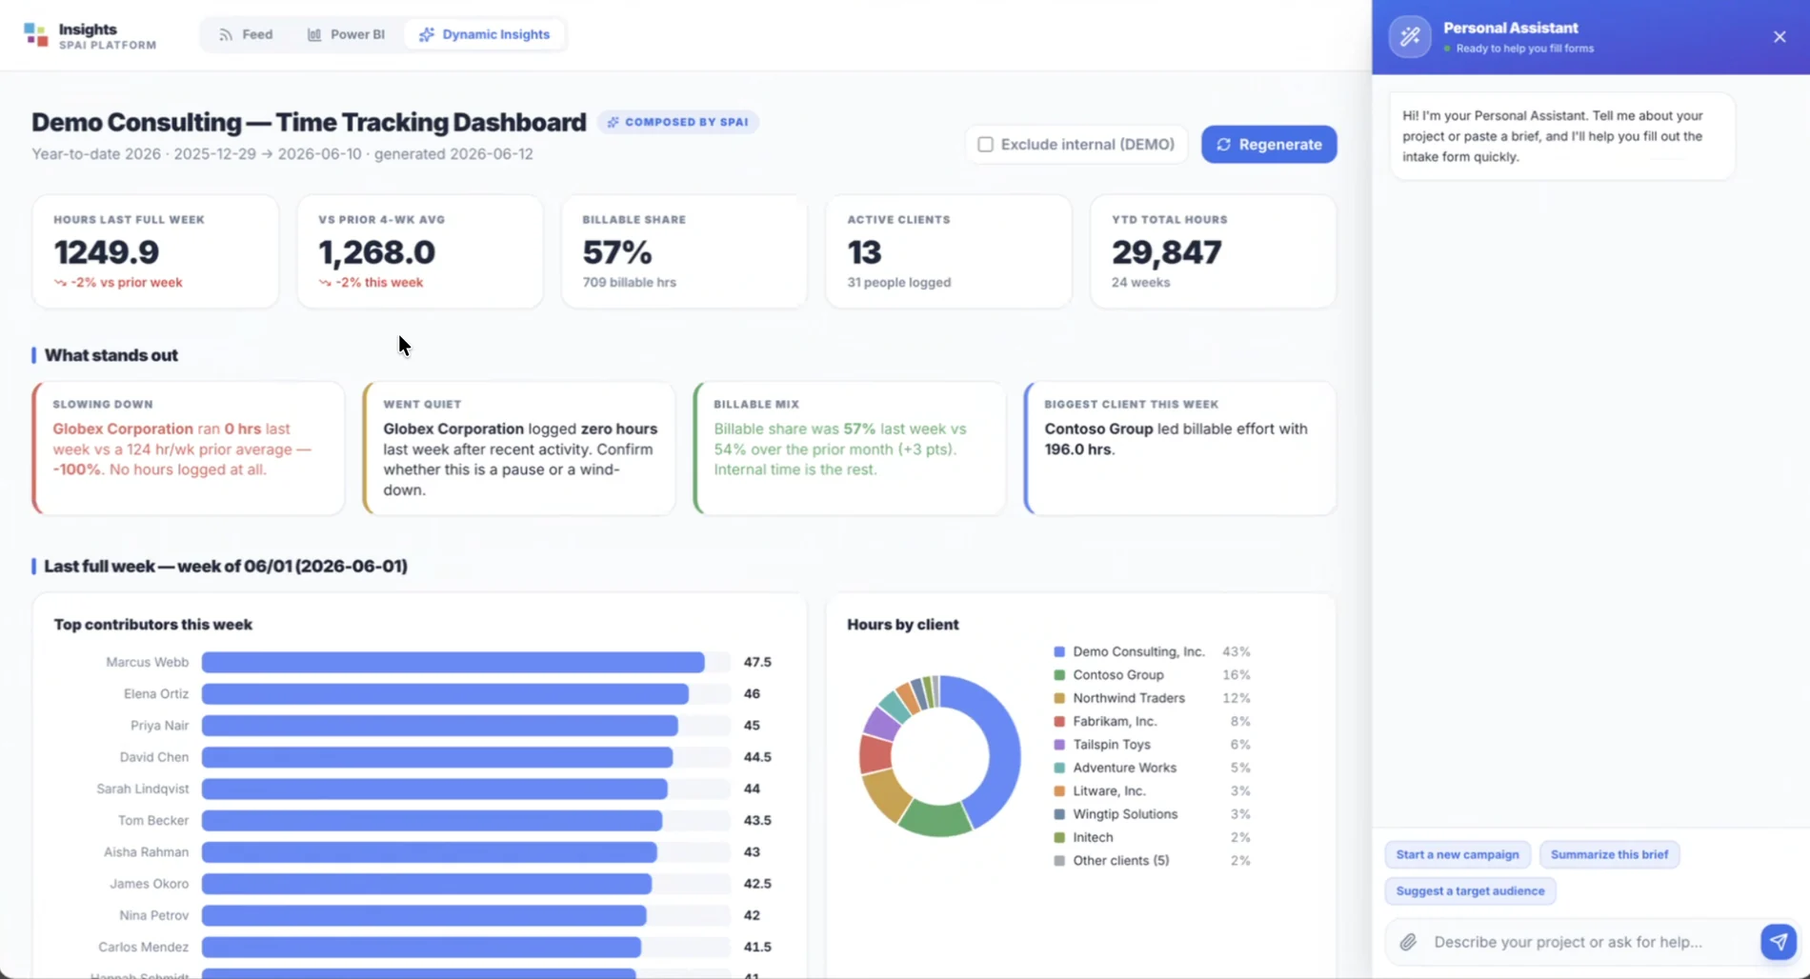This screenshot has height=979, width=1810.
Task: Close the Personal Assistant panel
Action: coord(1780,37)
